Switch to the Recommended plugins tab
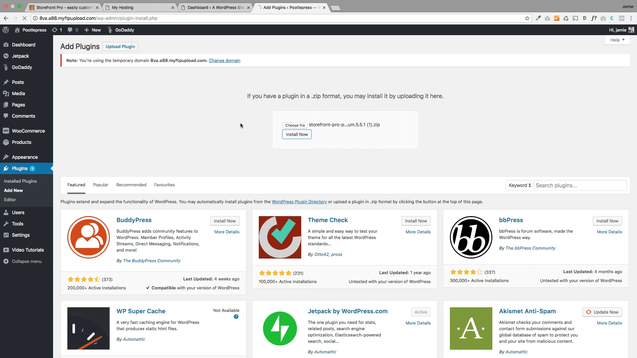 click(x=131, y=185)
